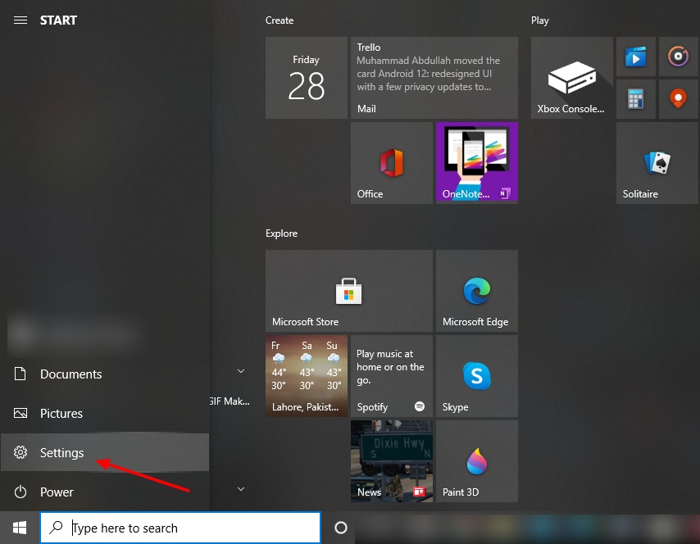Open Documents from the Start sidebar
Image resolution: width=700 pixels, height=544 pixels.
click(105, 374)
